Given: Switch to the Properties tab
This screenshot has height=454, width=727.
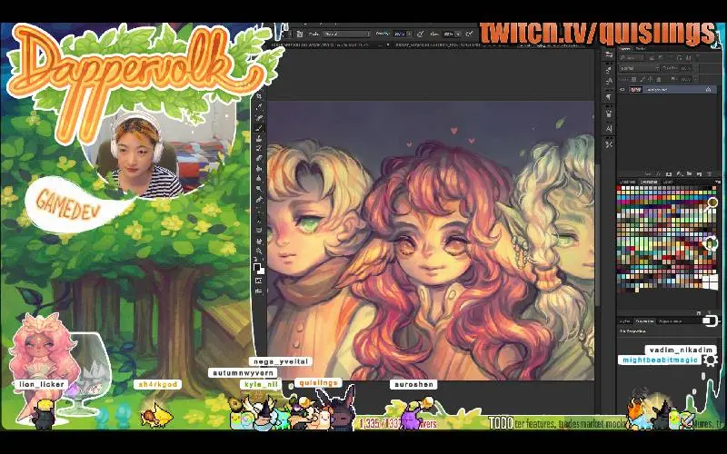Looking at the screenshot, I should pyautogui.click(x=645, y=321).
